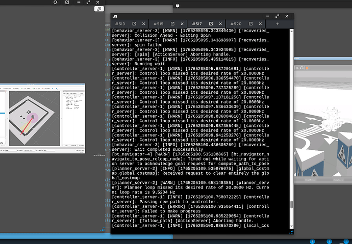Switch to the #513 terminal tab
Image resolution: width=352 pixels, height=244 pixels.
pyautogui.click(x=120, y=24)
